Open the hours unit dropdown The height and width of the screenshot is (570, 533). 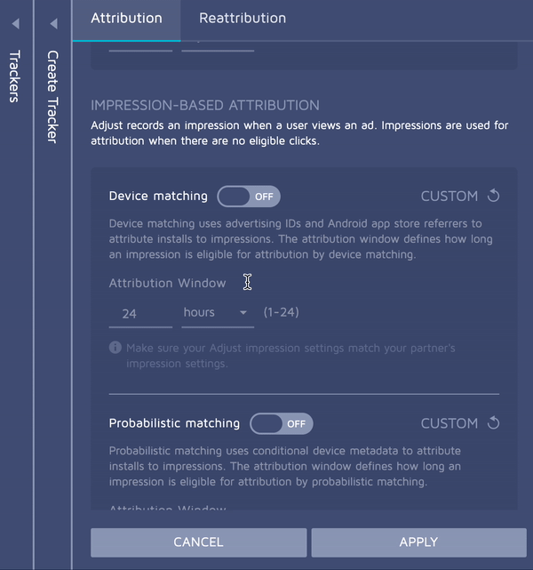coord(217,313)
